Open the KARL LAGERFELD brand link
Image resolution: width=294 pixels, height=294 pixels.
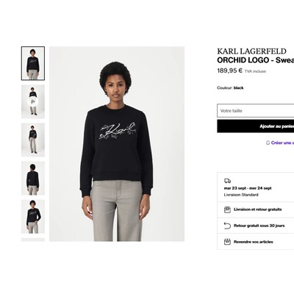point(251,51)
